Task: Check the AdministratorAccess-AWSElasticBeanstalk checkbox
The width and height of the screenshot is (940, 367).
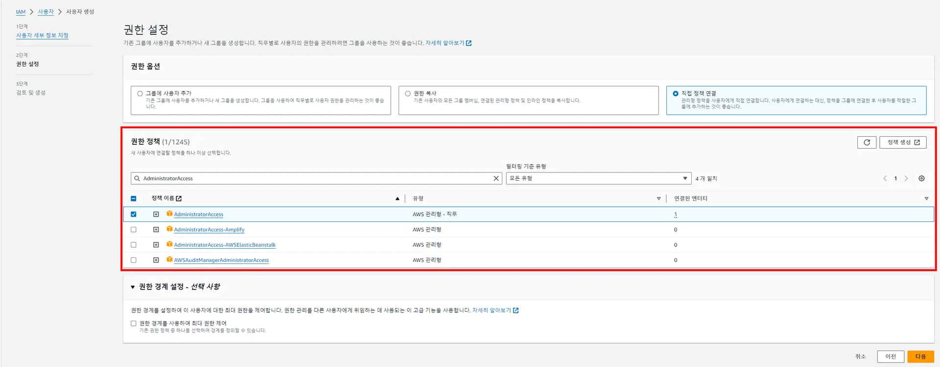Action: [x=134, y=245]
